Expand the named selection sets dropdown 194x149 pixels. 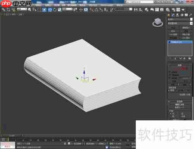click(x=123, y=9)
